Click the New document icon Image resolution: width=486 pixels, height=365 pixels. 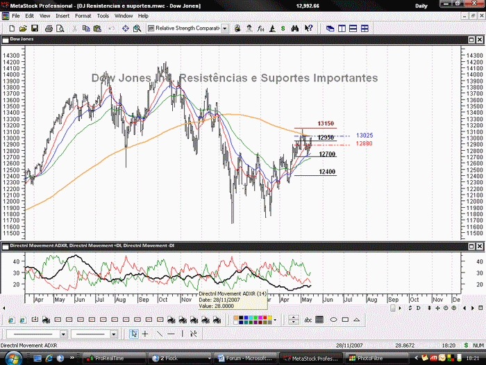click(12, 29)
